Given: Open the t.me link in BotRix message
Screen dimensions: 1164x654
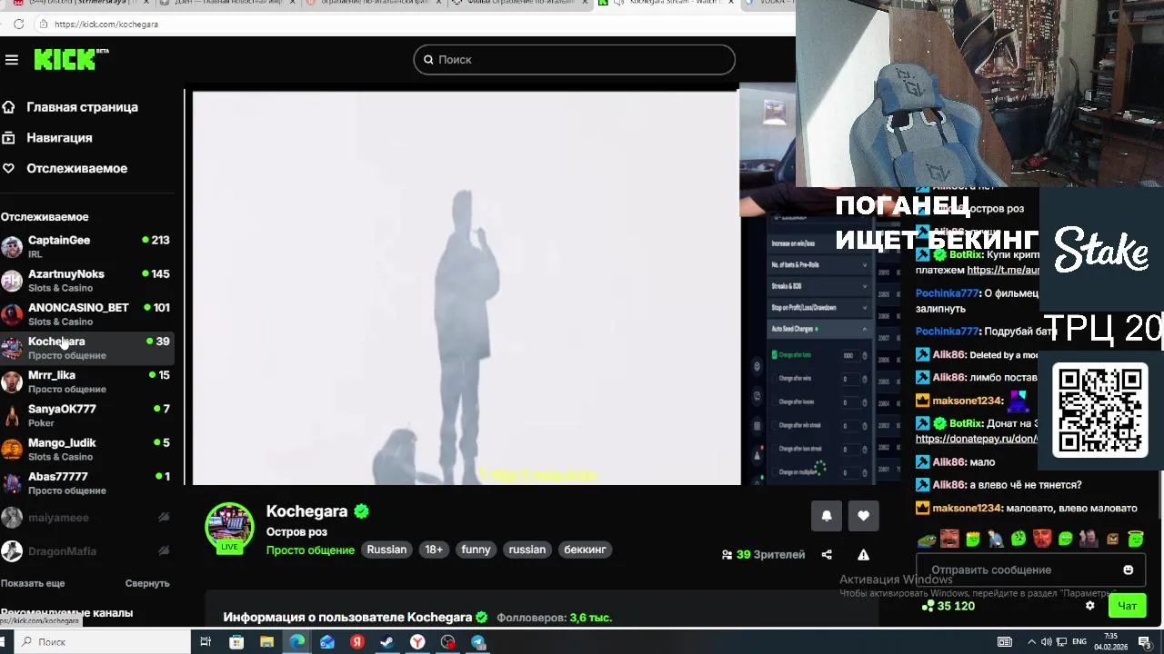Looking at the screenshot, I should [1003, 271].
